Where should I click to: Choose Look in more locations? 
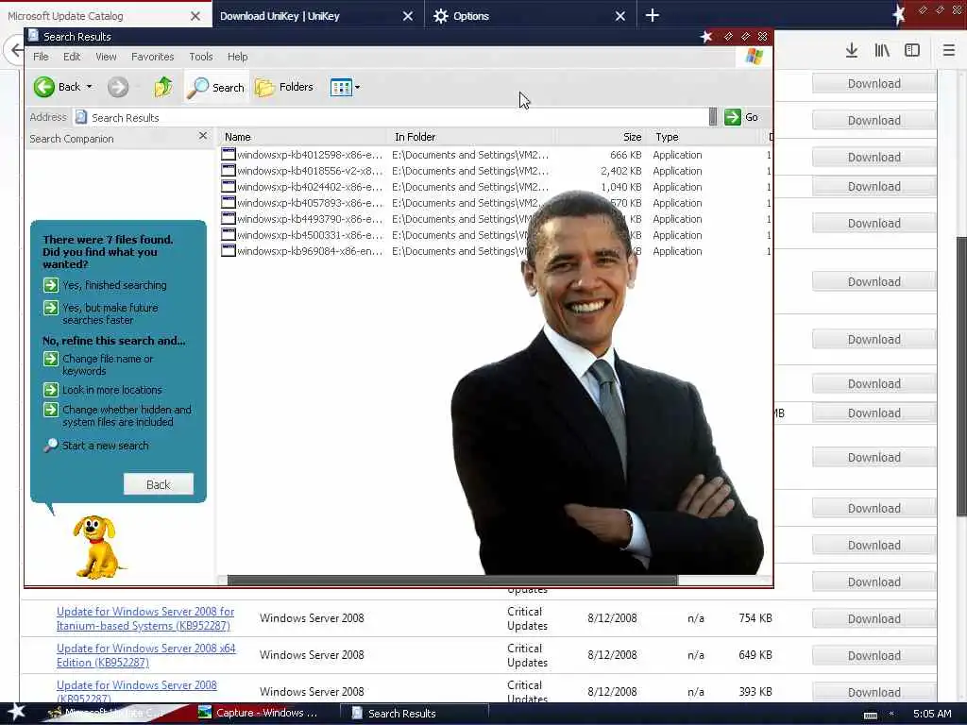[x=102, y=390]
